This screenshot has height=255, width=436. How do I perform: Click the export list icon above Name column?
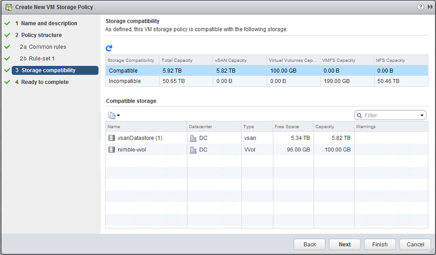click(x=111, y=115)
